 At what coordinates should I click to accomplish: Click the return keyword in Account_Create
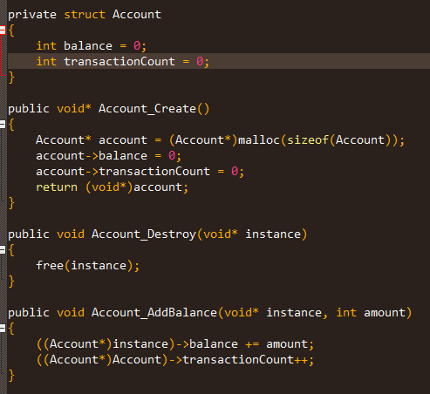[57, 187]
